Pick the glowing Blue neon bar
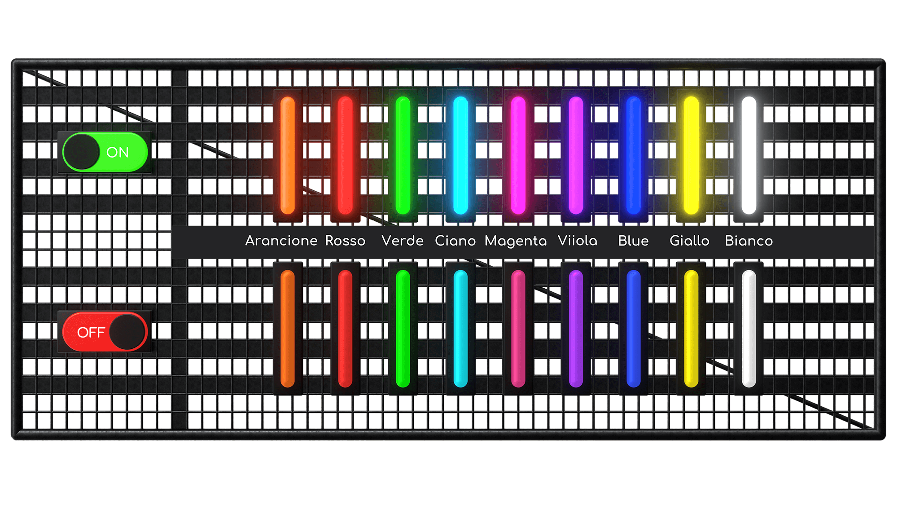Image resolution: width=898 pixels, height=505 pixels. pyautogui.click(x=633, y=155)
